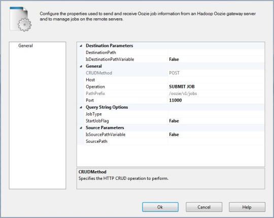Viewport: 274px width, 218px height.
Task: Select the DestinationPath property label
Action: (x=101, y=52)
